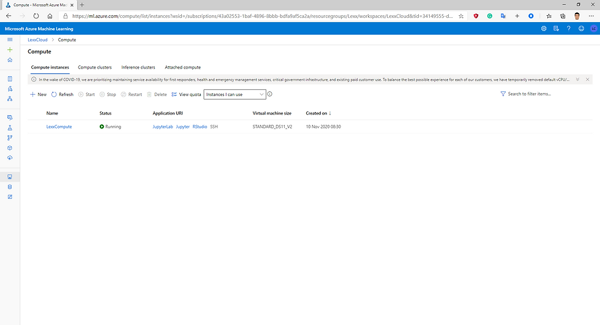
Task: Open browser Collections icon
Action: click(x=563, y=16)
